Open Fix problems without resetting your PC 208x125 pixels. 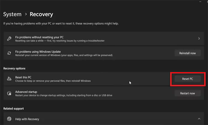coord(104,39)
